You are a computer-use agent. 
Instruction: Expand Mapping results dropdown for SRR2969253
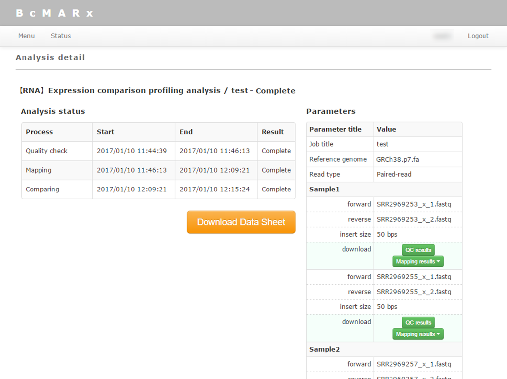point(418,261)
